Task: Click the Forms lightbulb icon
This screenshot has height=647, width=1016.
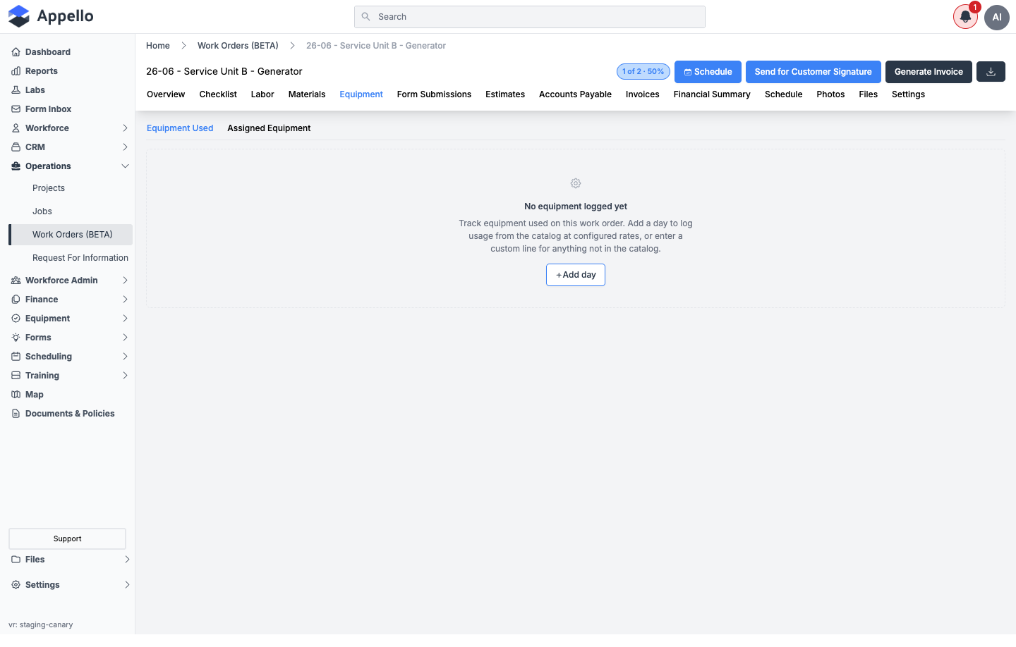Action: point(16,338)
